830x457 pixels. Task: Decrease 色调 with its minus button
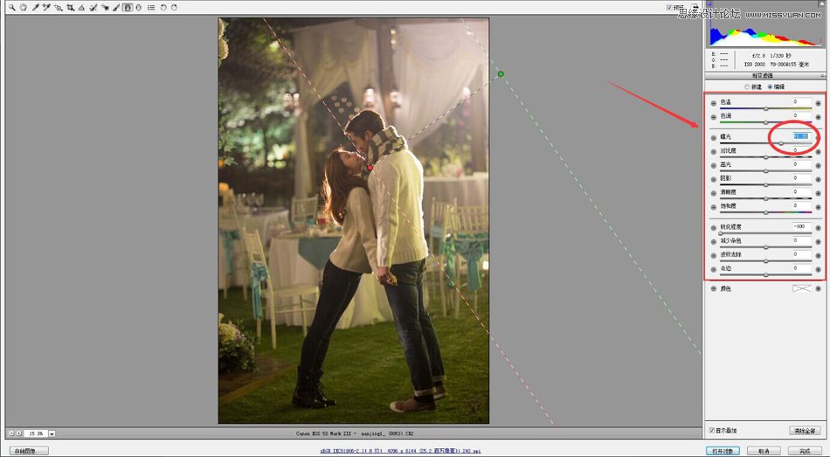[x=713, y=116]
